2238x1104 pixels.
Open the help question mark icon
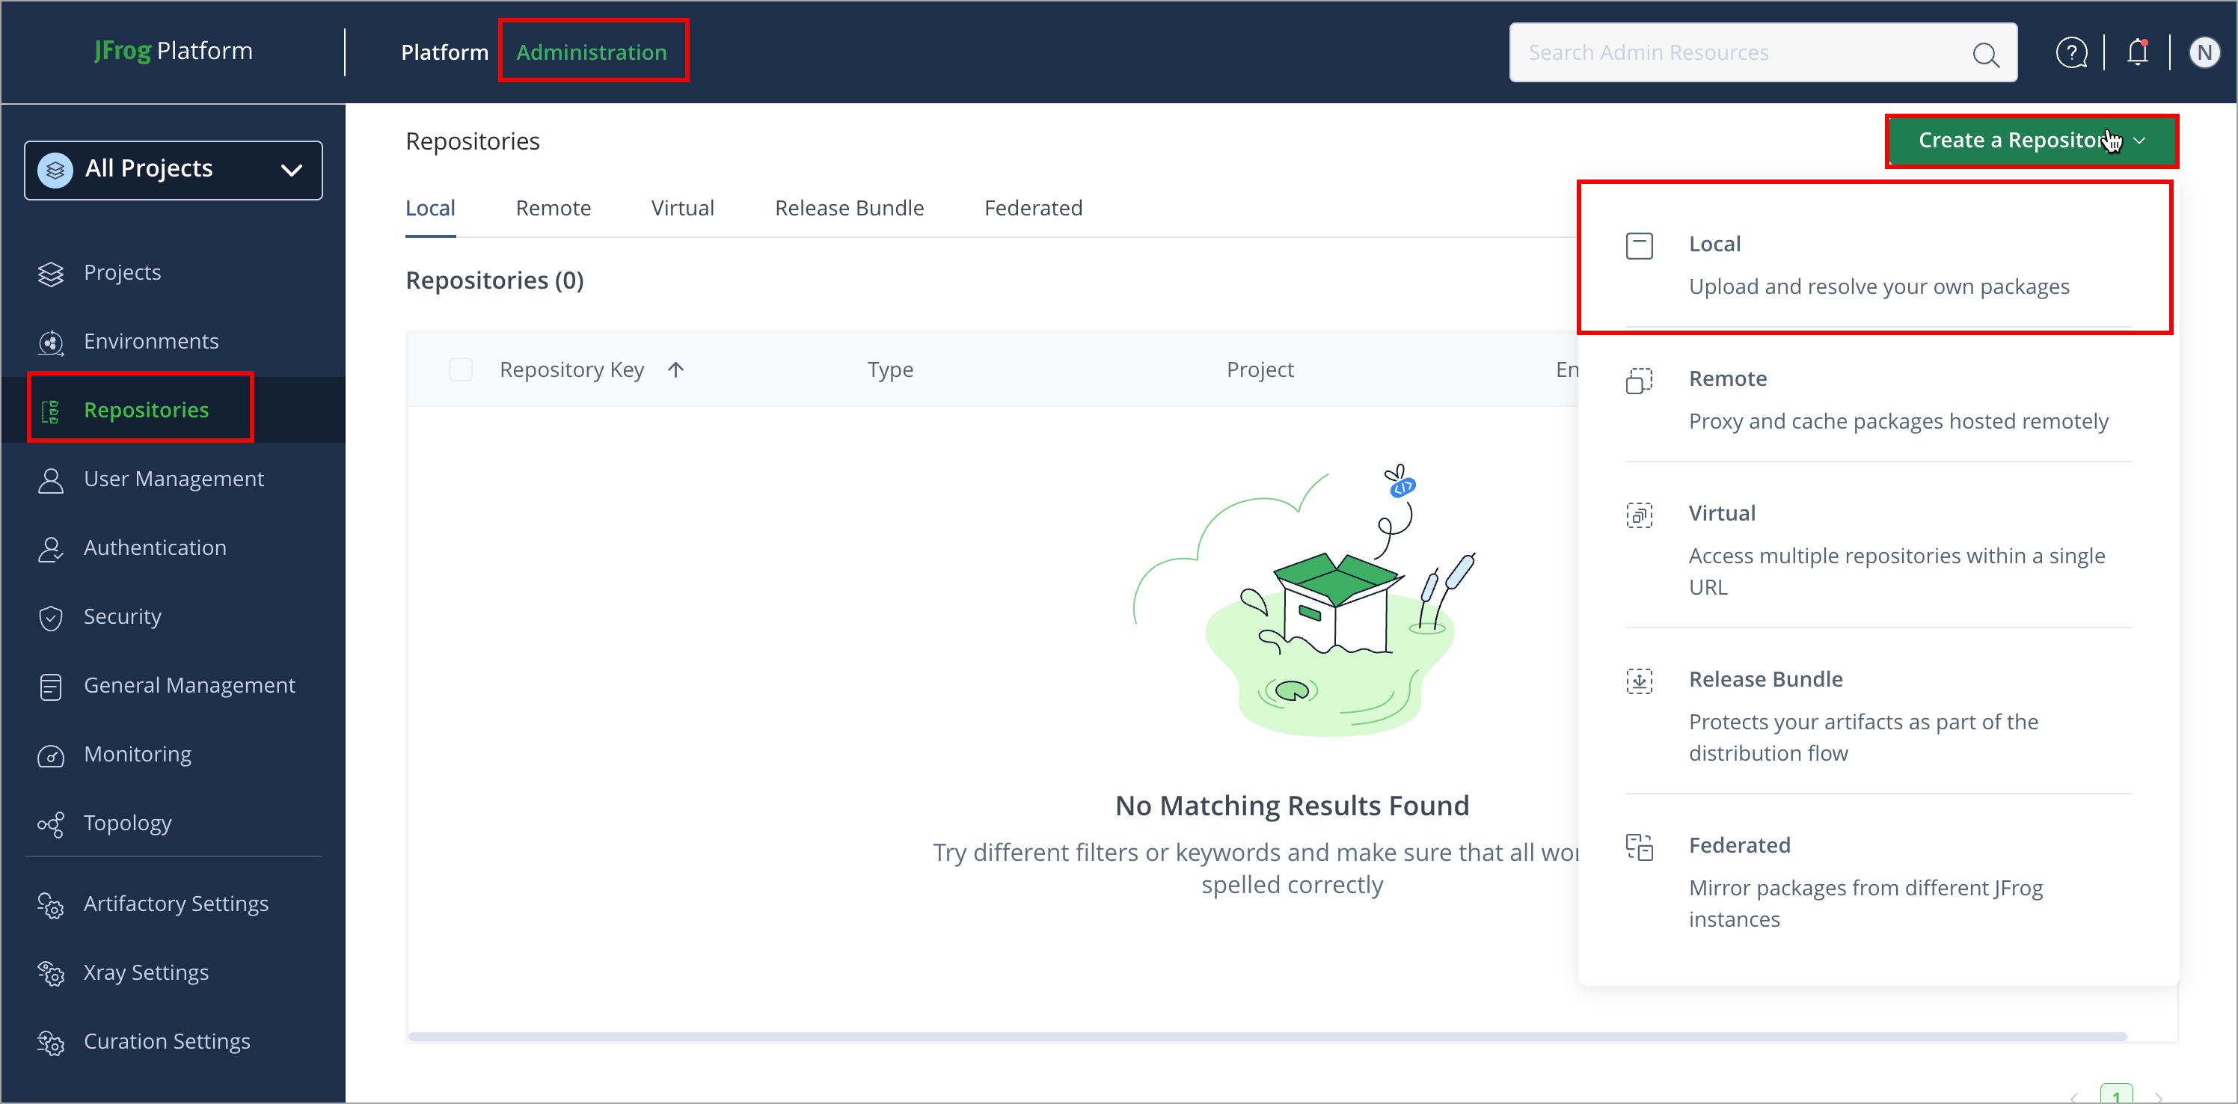(x=2072, y=52)
